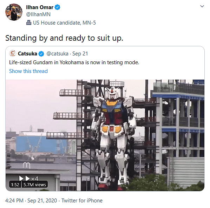Open the Catsuka account name
Screen dimensions: 210x208
point(27,54)
